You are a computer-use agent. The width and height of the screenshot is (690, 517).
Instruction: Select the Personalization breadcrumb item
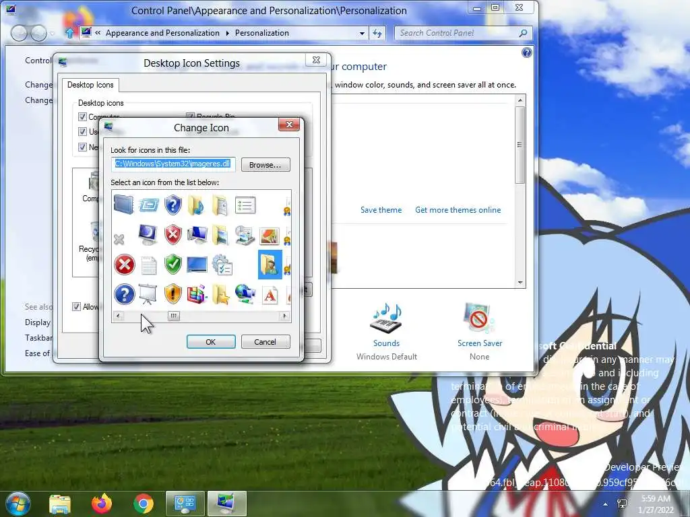coord(262,33)
